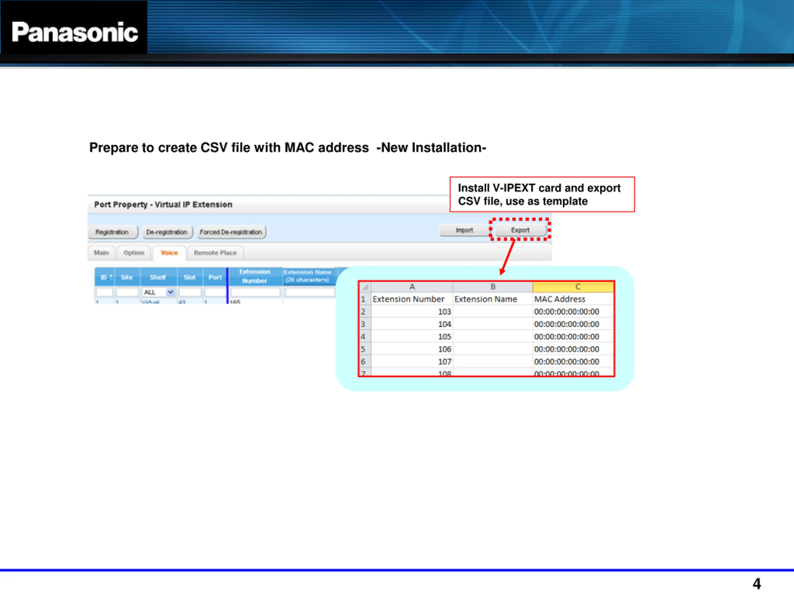Click the Port filter input field
This screenshot has height=595, width=794.
tap(215, 292)
